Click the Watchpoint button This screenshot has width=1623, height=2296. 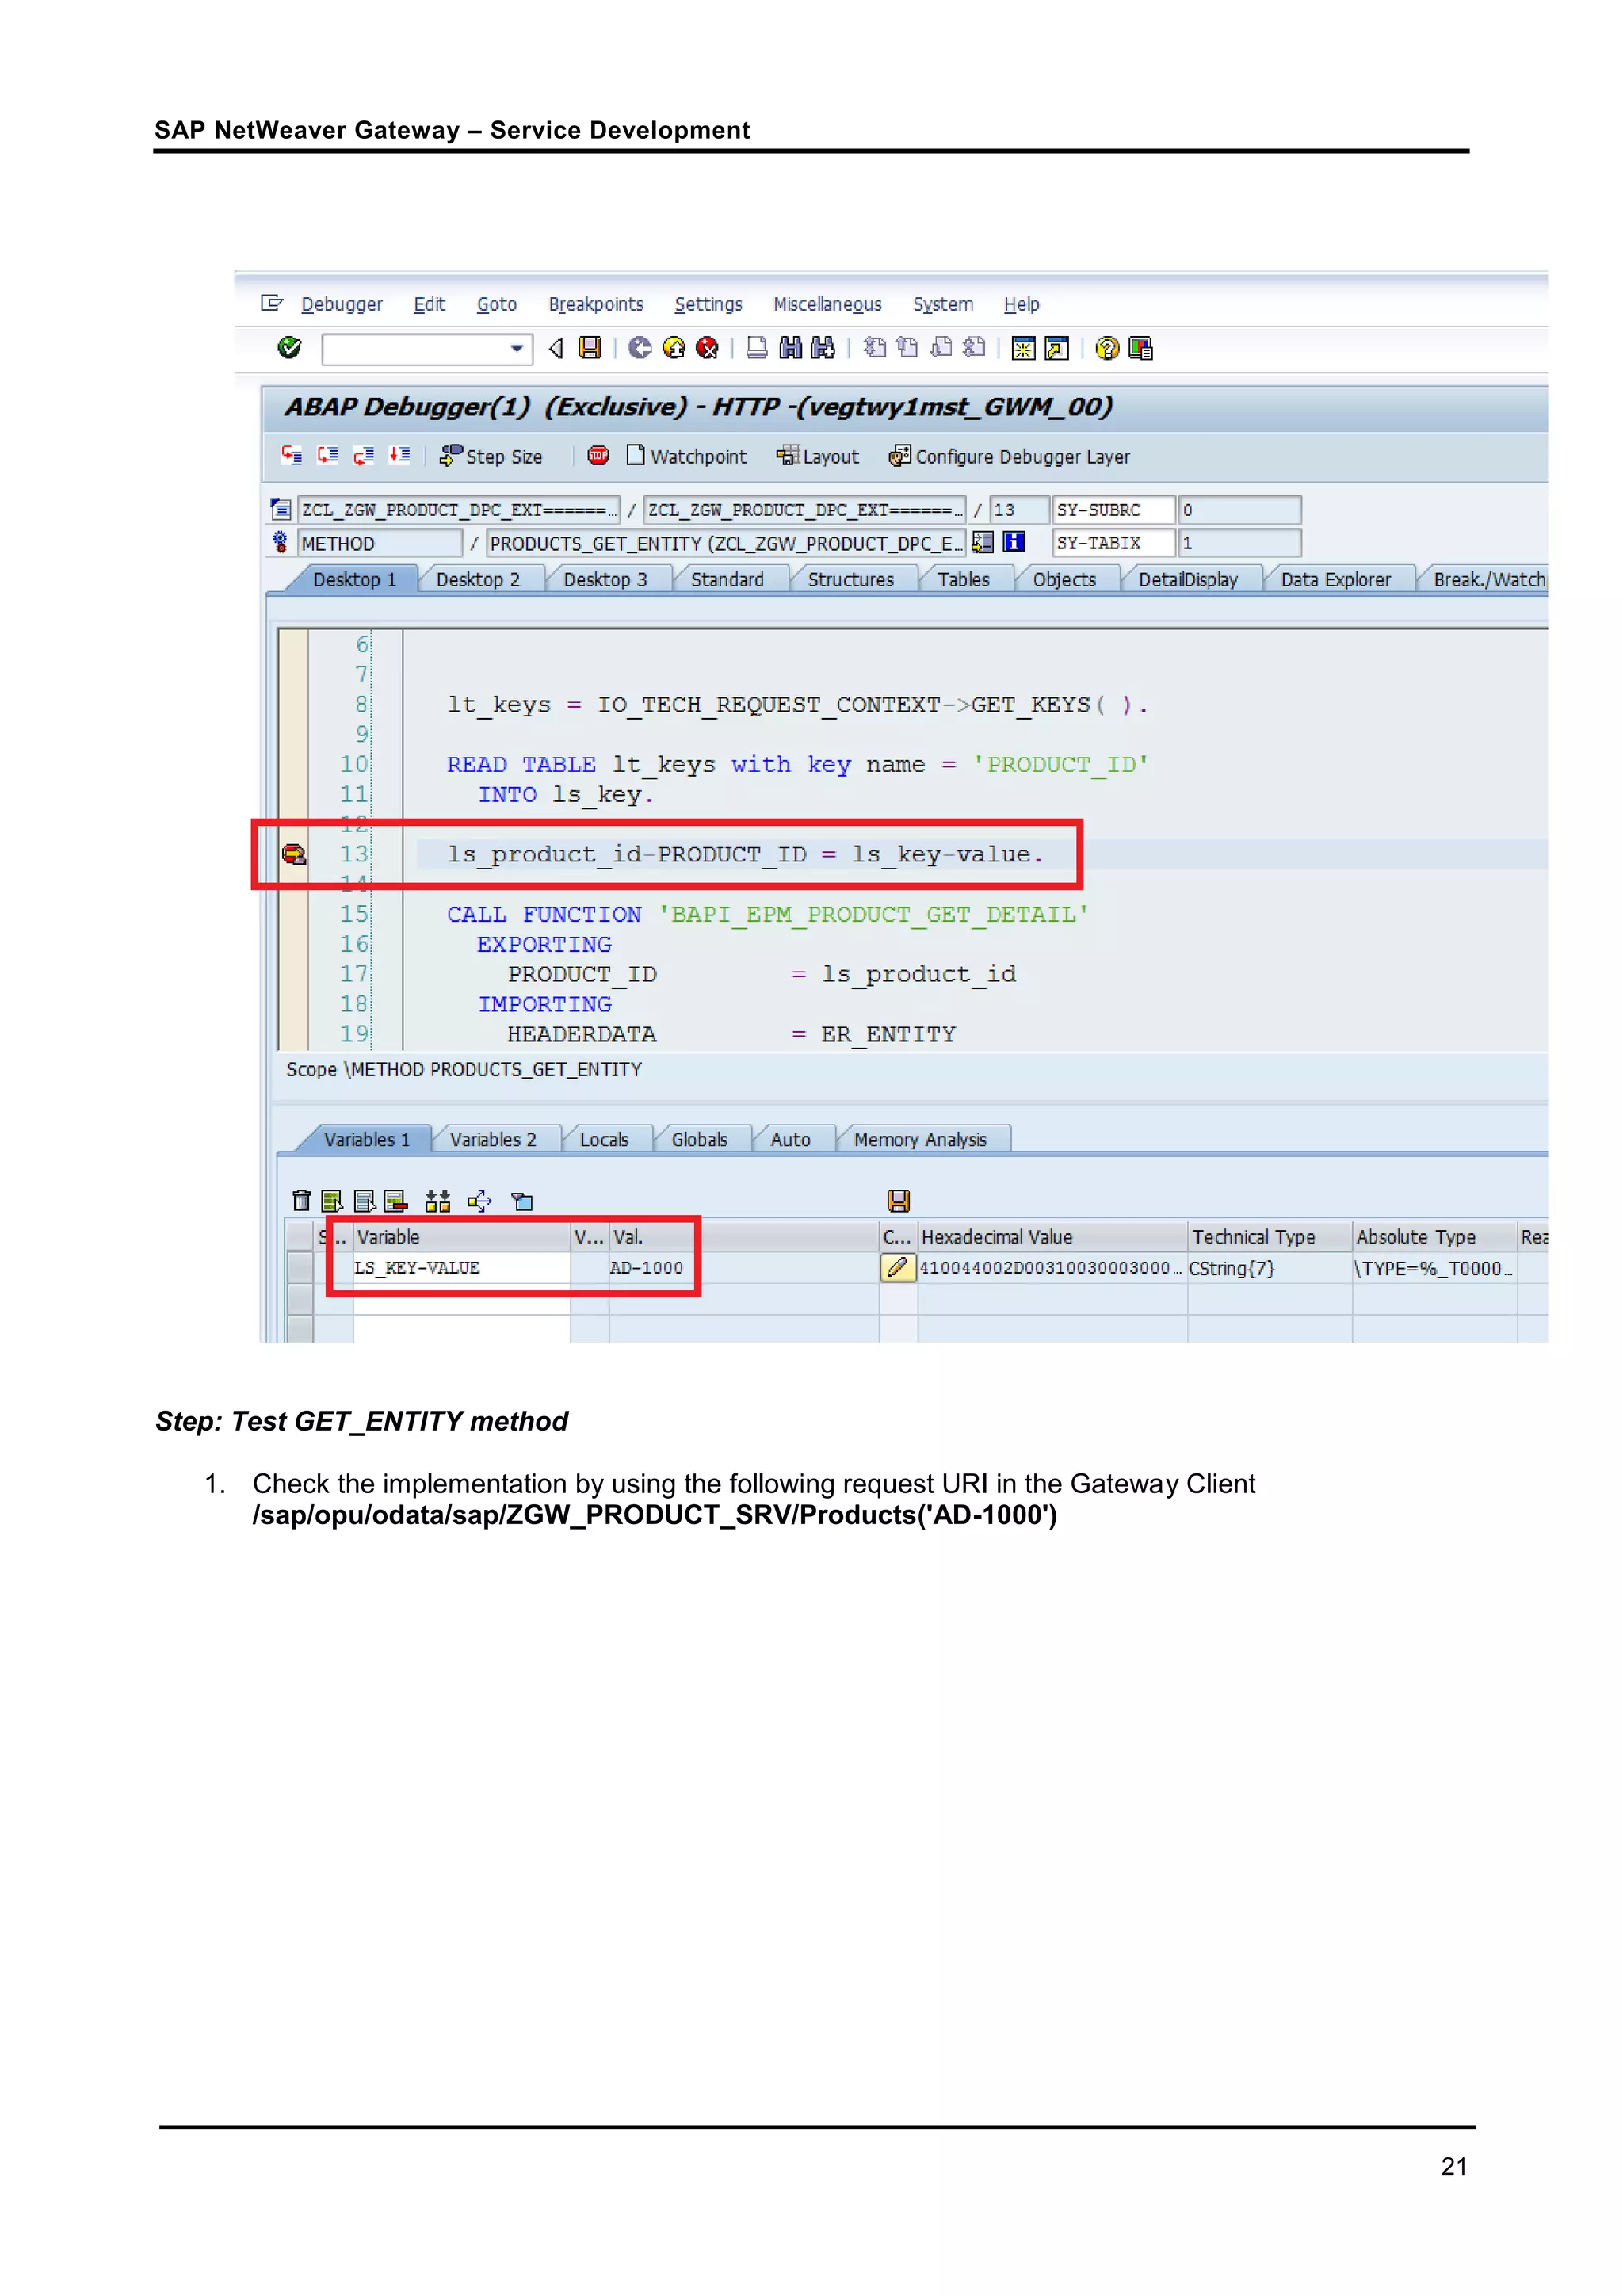[x=686, y=457]
